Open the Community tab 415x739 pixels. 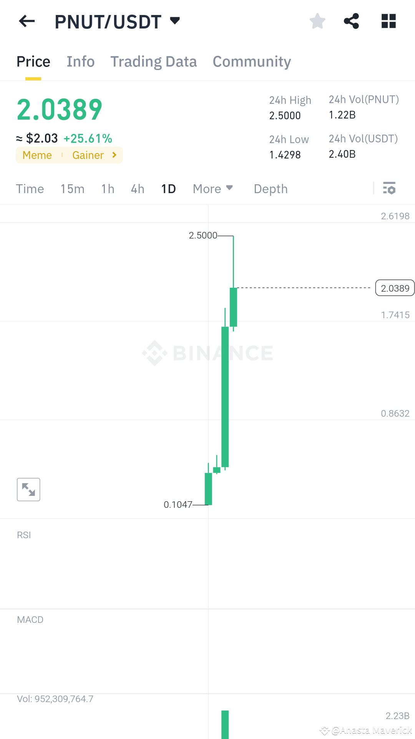[x=252, y=61]
